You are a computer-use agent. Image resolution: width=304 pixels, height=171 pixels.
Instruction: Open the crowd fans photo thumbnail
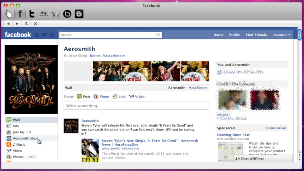tap(107, 71)
